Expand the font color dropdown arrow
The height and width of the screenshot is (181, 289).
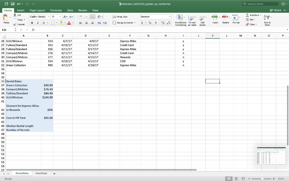(x=73, y=23)
